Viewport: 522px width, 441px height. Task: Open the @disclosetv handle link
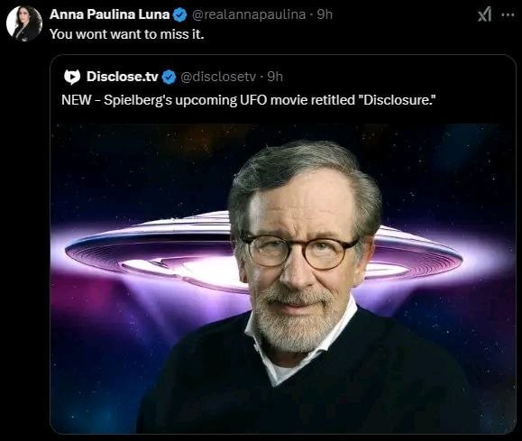tap(218, 77)
